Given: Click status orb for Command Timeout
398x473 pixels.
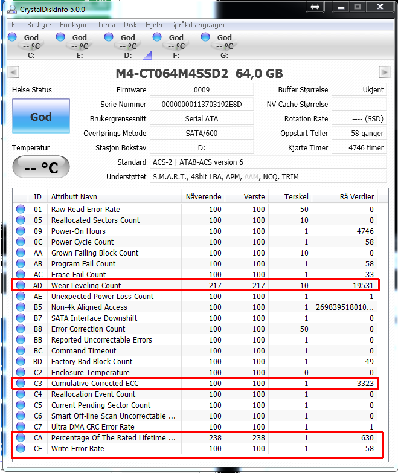Looking at the screenshot, I should click(x=21, y=350).
